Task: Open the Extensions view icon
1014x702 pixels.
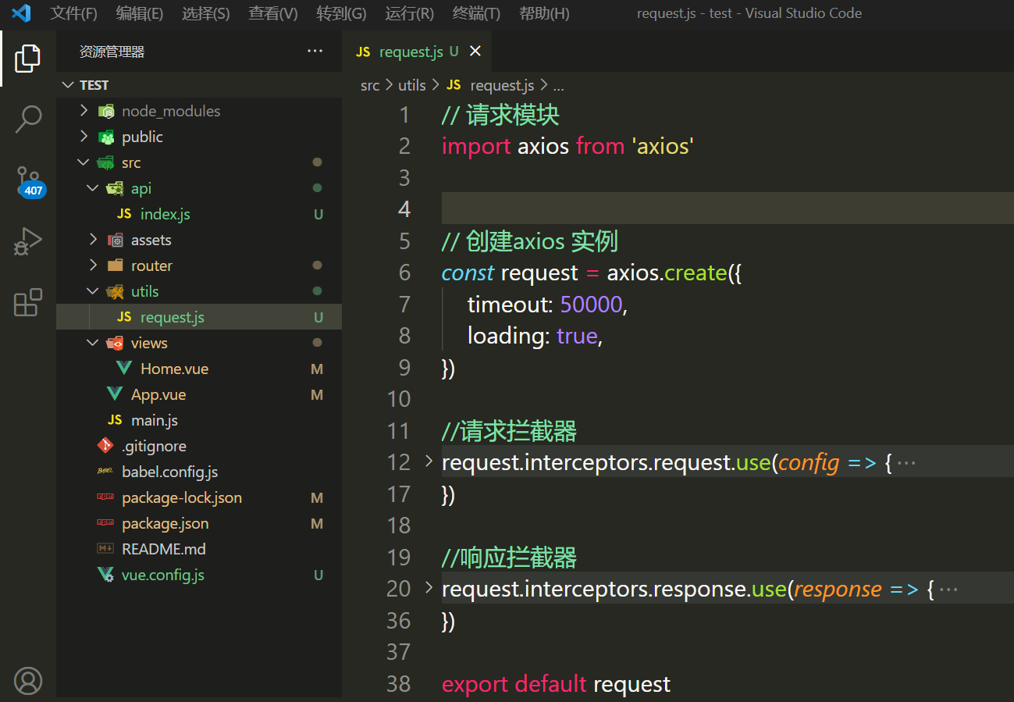Action: [x=28, y=302]
